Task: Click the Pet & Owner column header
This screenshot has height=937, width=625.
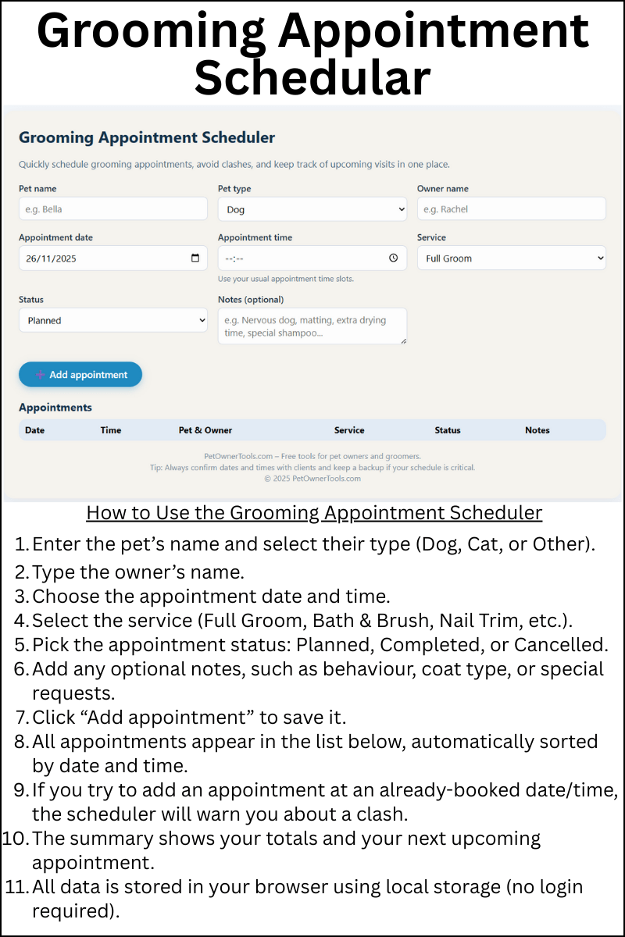Action: [x=205, y=430]
